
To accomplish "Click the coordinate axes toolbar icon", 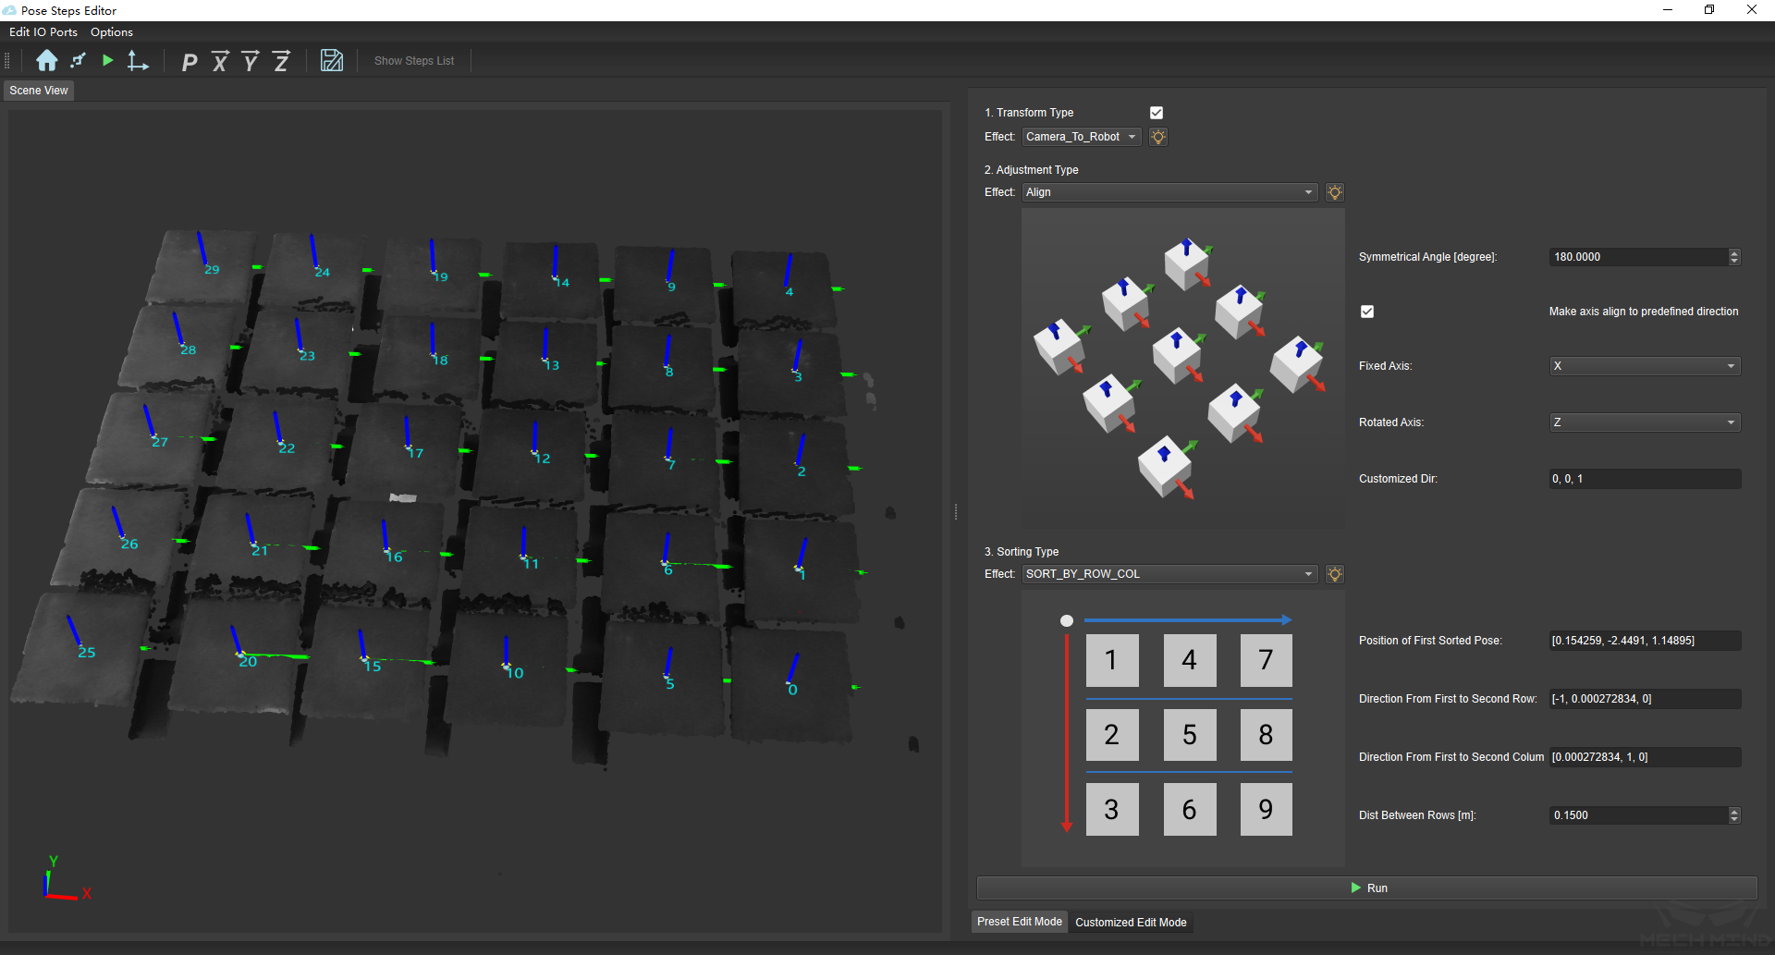I will [138, 61].
